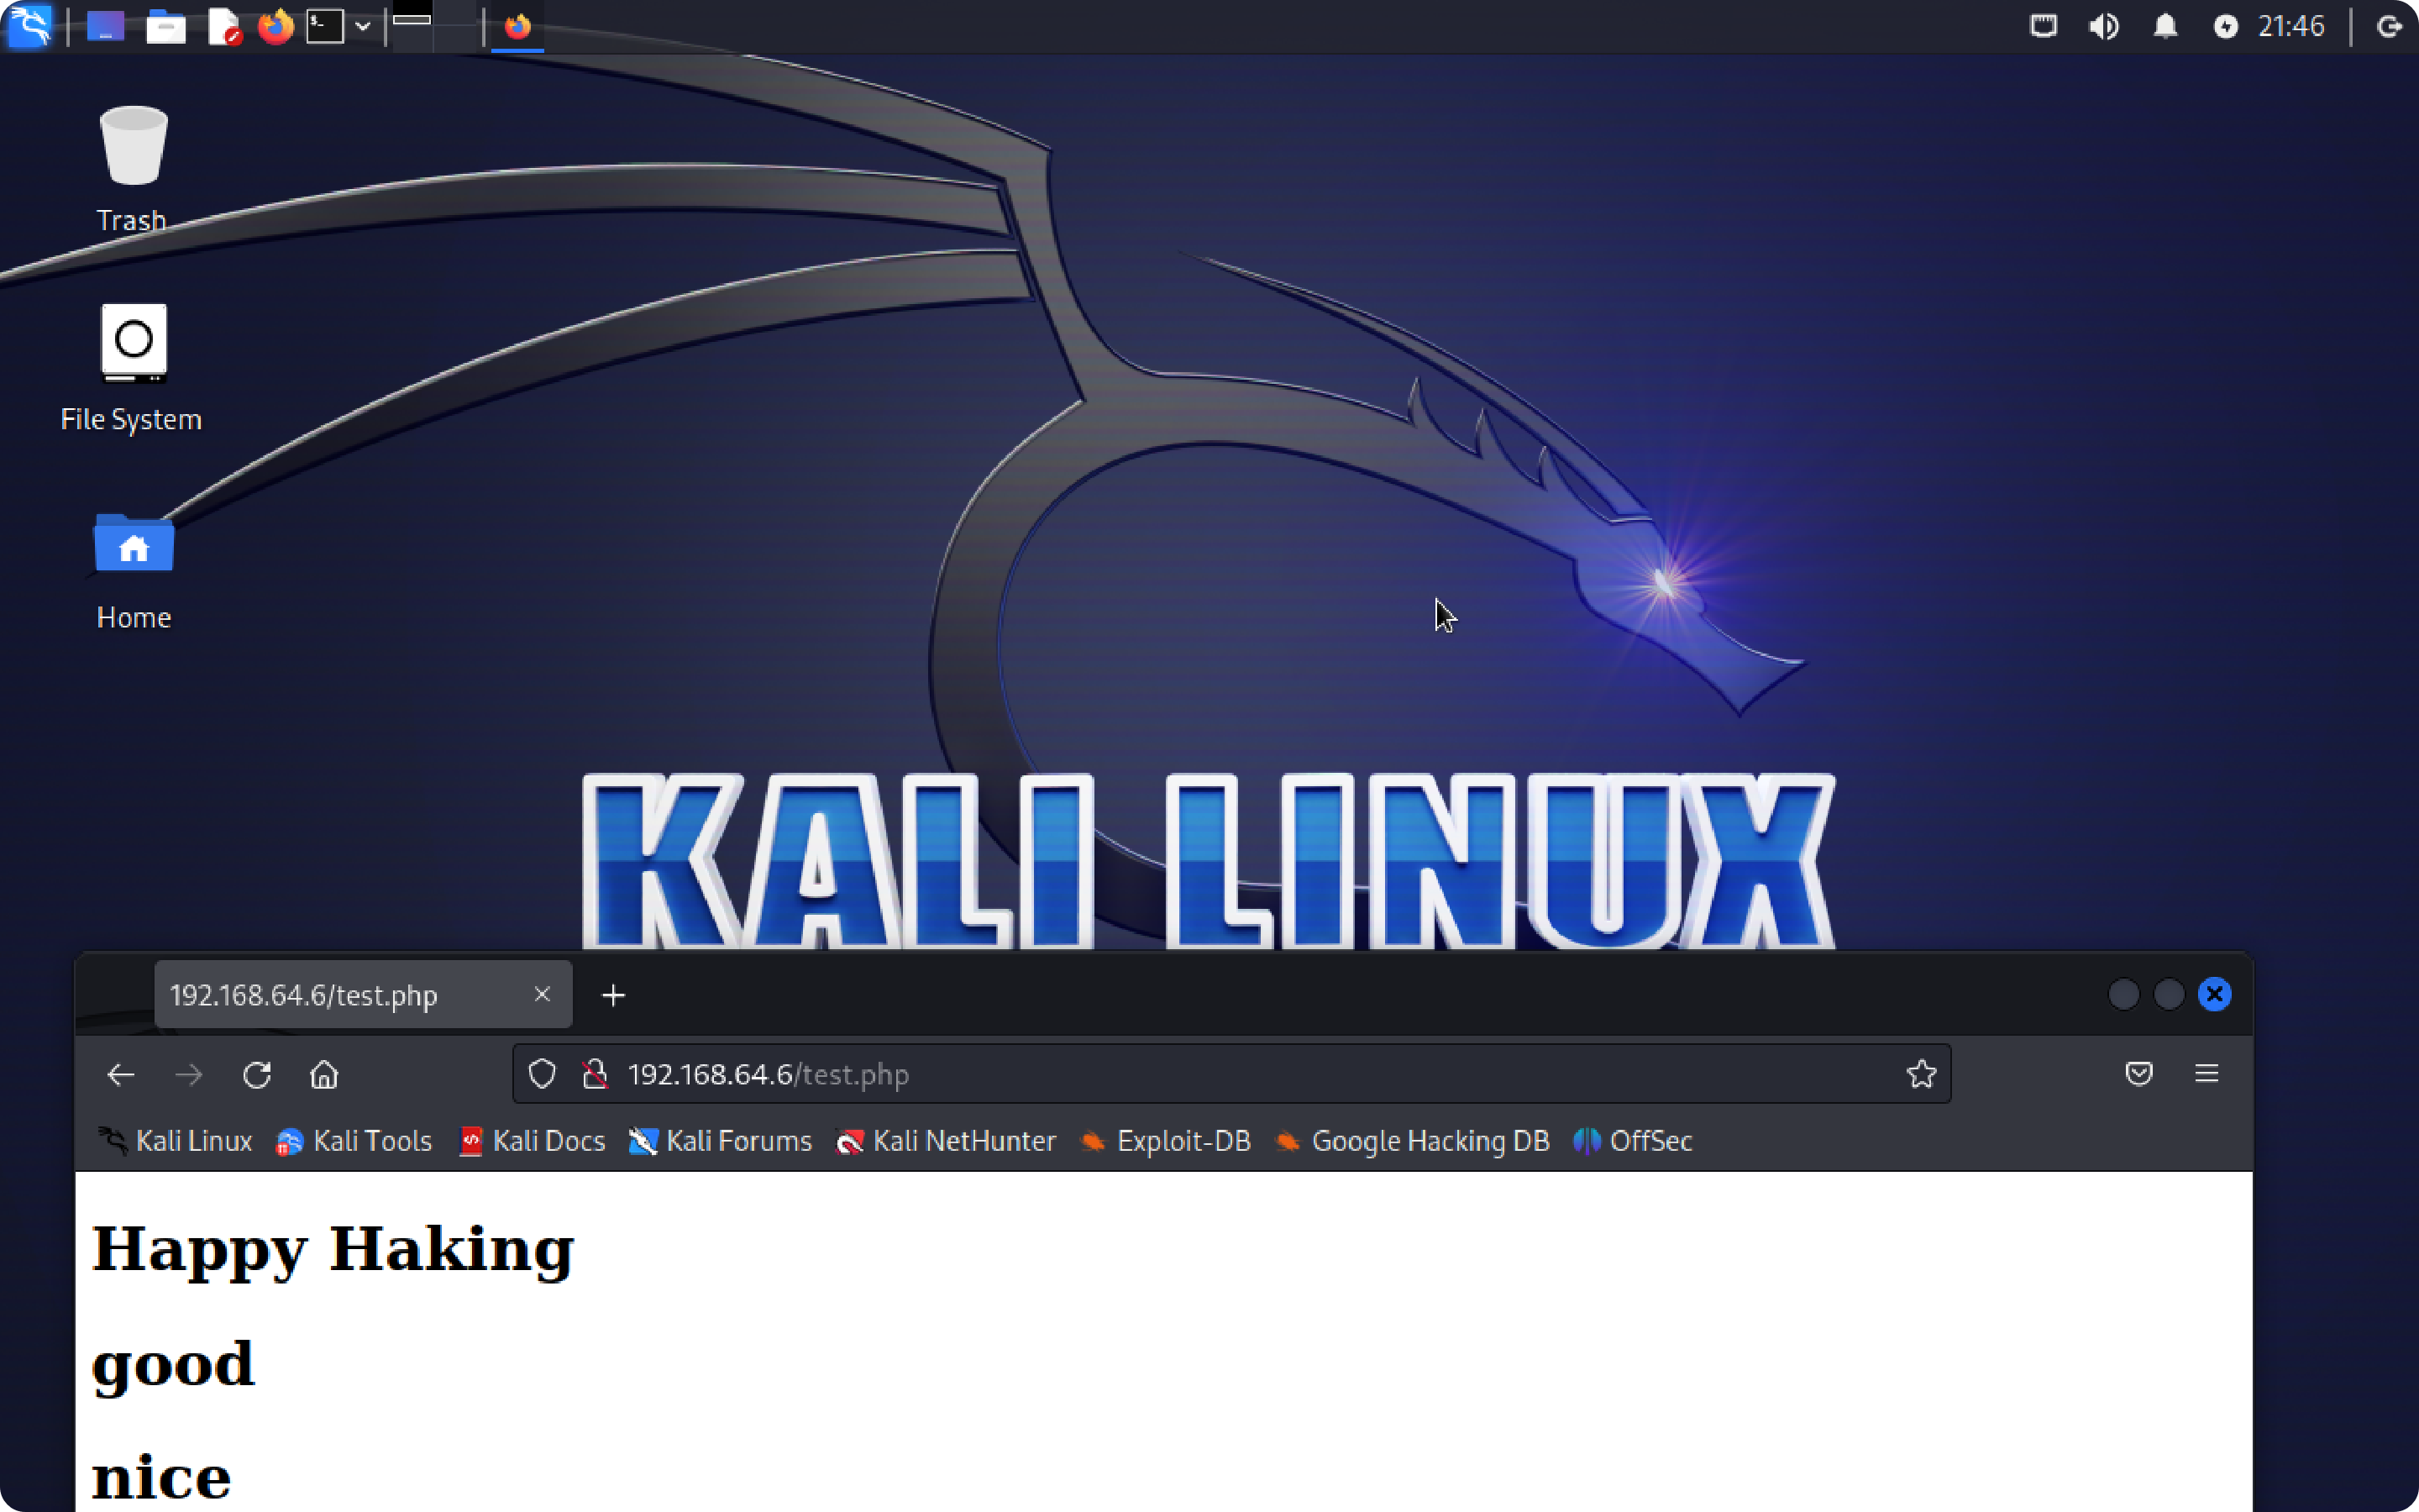Click the address bar with 192.168.64.6/test.php
Viewport: 2419px width, 1512px height.
point(1231,1074)
